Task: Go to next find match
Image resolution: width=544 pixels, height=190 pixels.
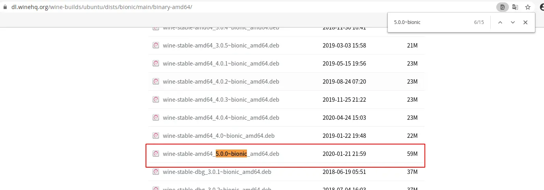Action: click(x=513, y=22)
